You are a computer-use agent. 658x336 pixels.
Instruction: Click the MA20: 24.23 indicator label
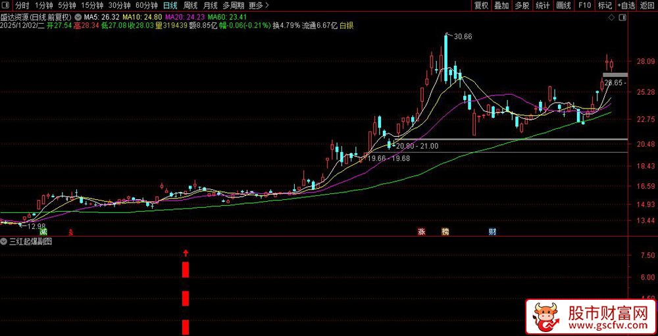(185, 18)
